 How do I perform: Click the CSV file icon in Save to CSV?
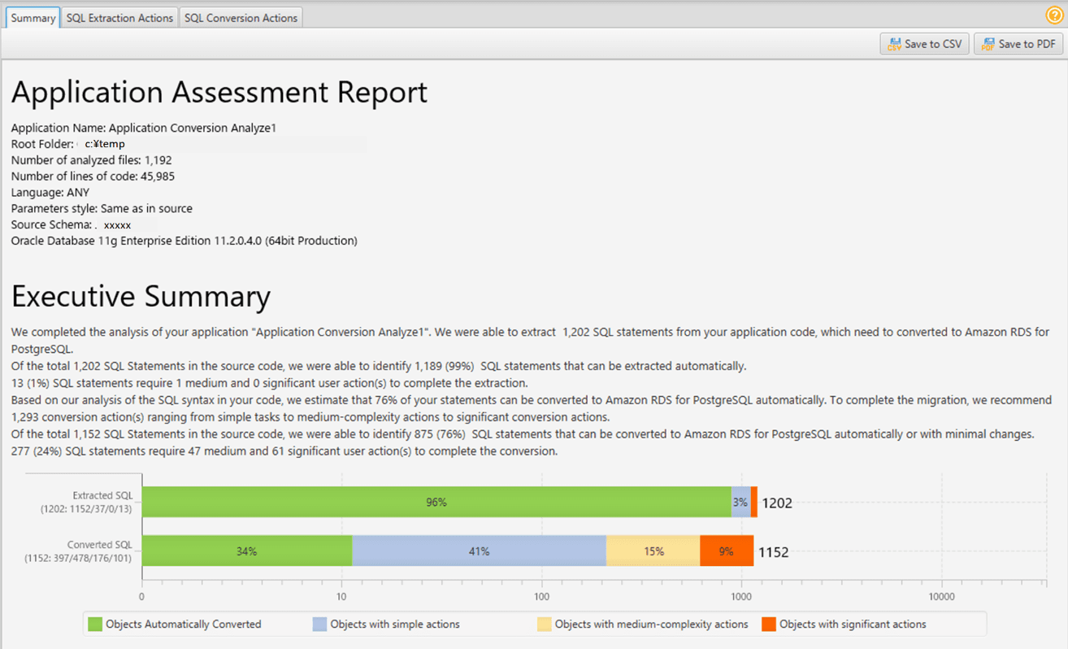pyautogui.click(x=894, y=44)
